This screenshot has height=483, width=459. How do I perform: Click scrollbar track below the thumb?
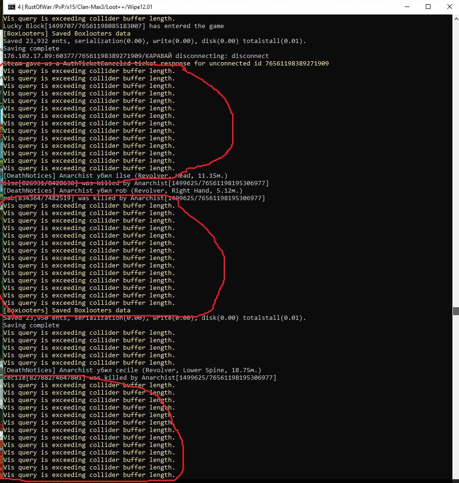(455, 397)
